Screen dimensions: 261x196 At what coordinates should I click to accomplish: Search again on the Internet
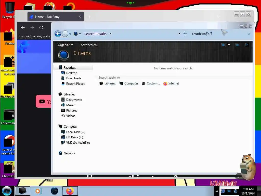(171, 83)
